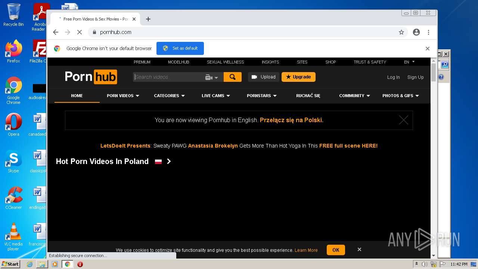Dismiss the cookie notice X
Image resolution: width=478 pixels, height=269 pixels.
click(359, 249)
